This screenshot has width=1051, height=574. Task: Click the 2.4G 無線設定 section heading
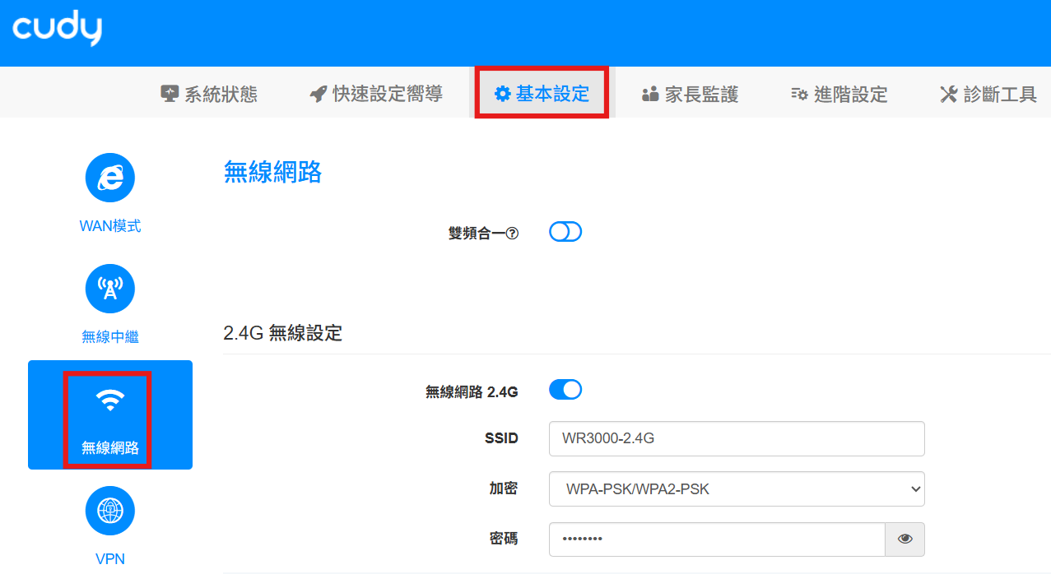point(282,333)
